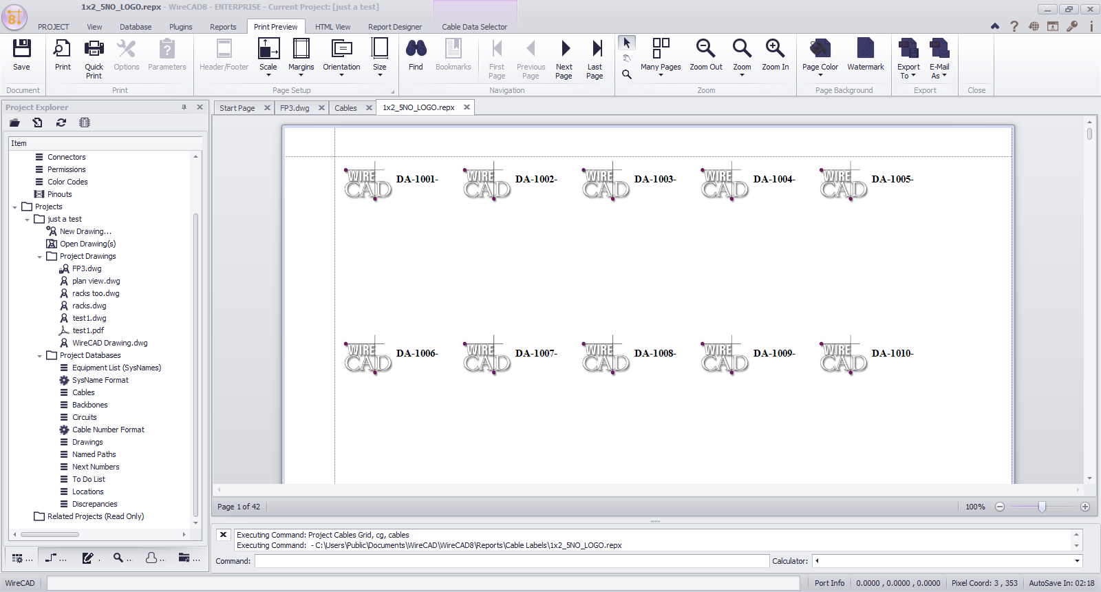Image resolution: width=1101 pixels, height=592 pixels.
Task: Run Quick Print
Action: pos(94,59)
